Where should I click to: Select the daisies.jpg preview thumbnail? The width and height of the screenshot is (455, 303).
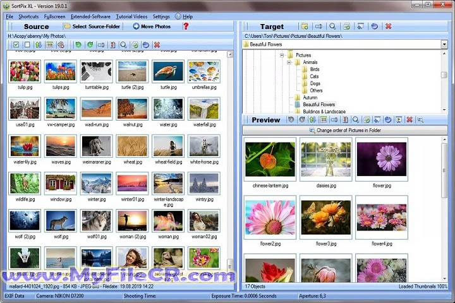(325, 159)
